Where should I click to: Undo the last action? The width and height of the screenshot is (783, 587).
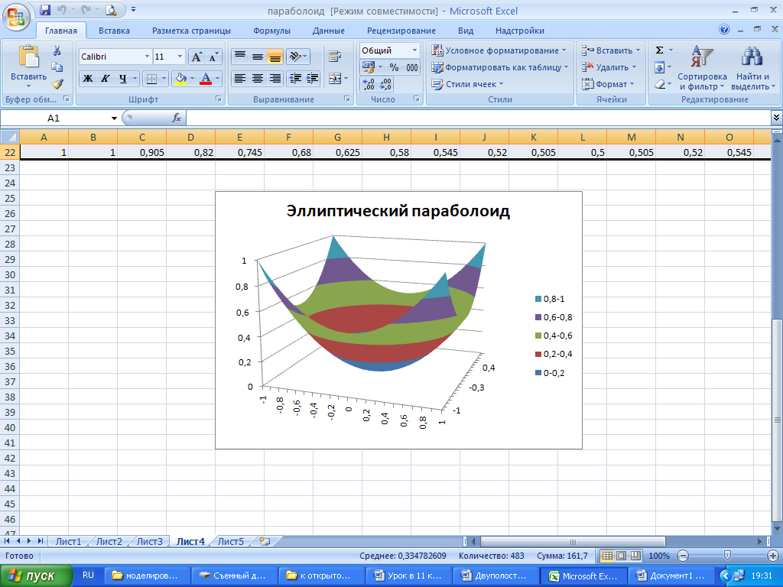[61, 9]
